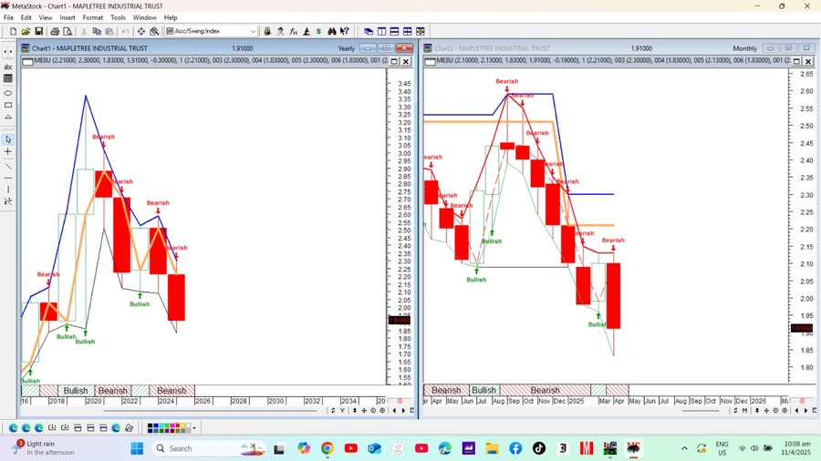This screenshot has width=821, height=461.
Task: Expand the color palette dropdown arrow
Action: point(193,427)
